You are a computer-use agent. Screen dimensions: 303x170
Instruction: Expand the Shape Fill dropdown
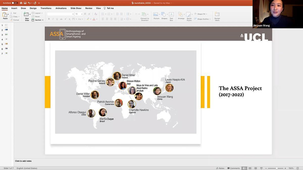click(x=207, y=14)
